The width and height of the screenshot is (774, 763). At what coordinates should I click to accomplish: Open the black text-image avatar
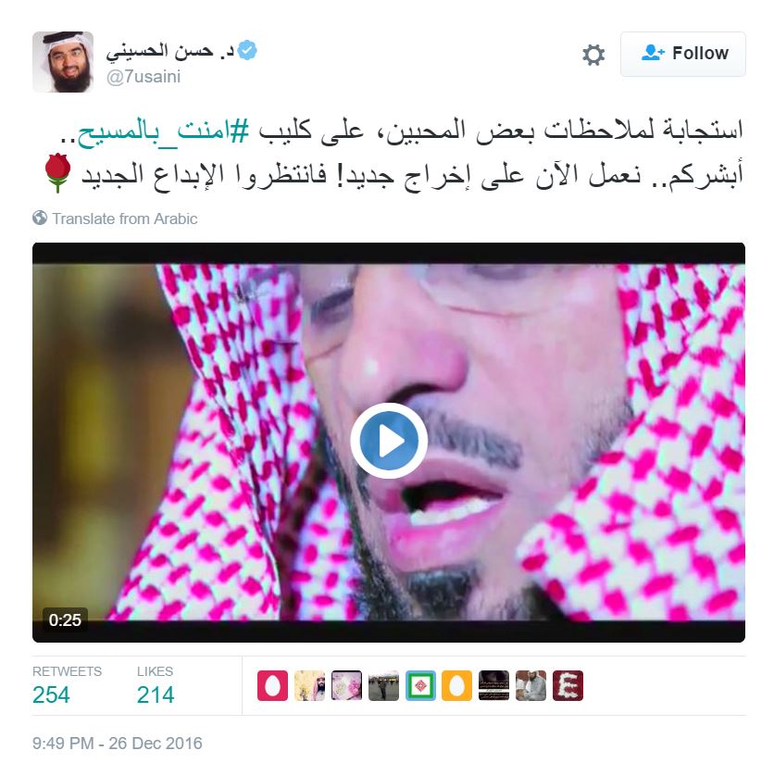(x=493, y=685)
